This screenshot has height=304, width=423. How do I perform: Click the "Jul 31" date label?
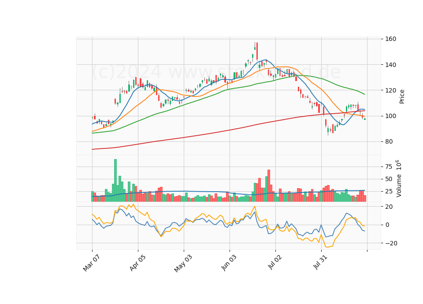[x=320, y=262]
